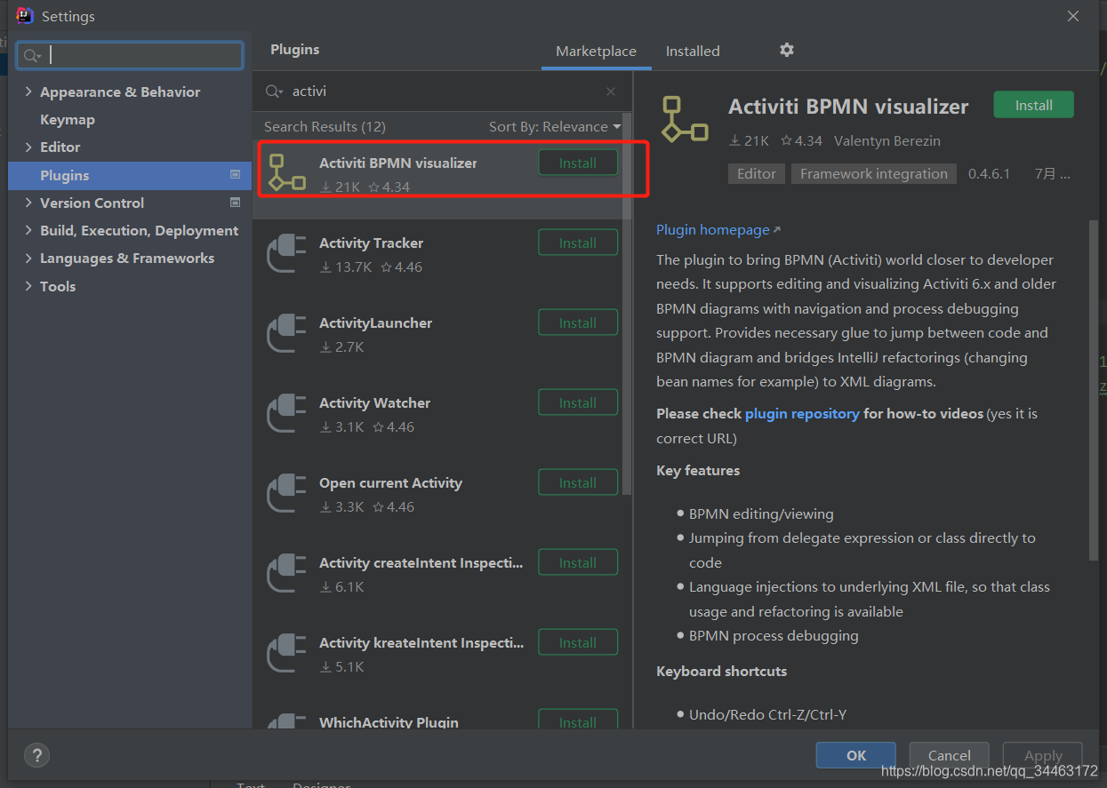Click the Activiti BPMN visualizer list icon
Viewport: 1107px width, 788px height.
pos(287,172)
